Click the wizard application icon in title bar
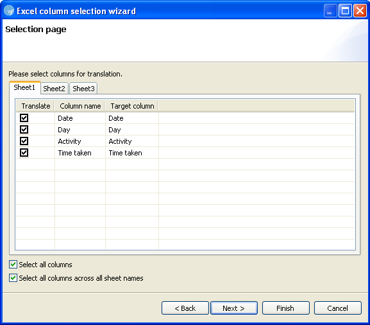Screen dimensions: 370x325 9,11
